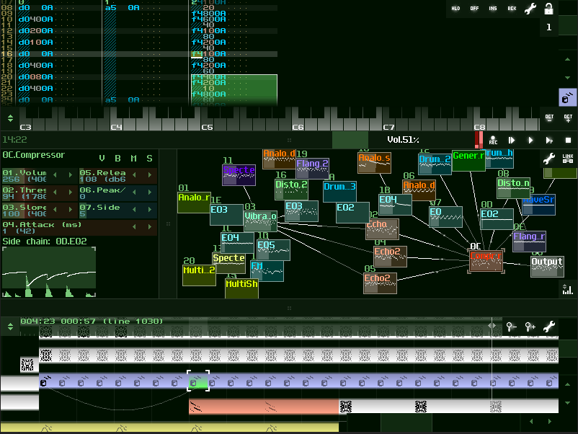Toggle the HLD hold button
Viewport: 578px width, 434px height.
(x=455, y=9)
